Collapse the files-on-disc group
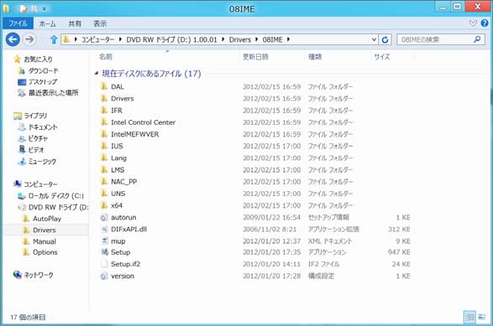 point(97,74)
